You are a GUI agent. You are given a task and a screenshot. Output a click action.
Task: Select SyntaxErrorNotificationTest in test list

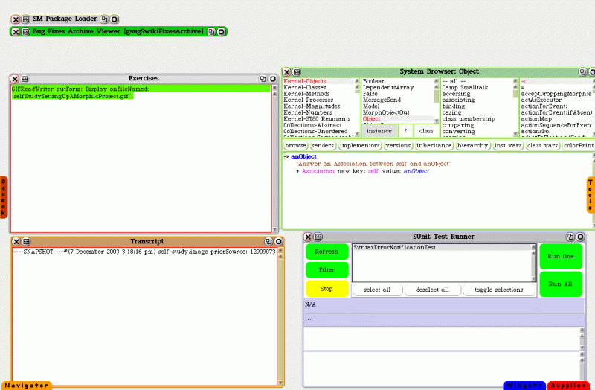pos(442,248)
